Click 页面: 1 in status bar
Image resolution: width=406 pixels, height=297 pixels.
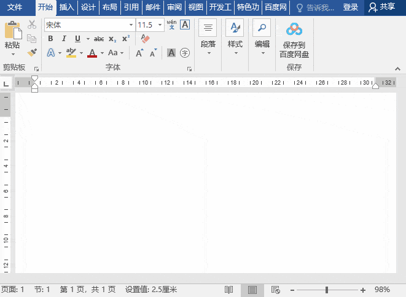tap(13, 289)
